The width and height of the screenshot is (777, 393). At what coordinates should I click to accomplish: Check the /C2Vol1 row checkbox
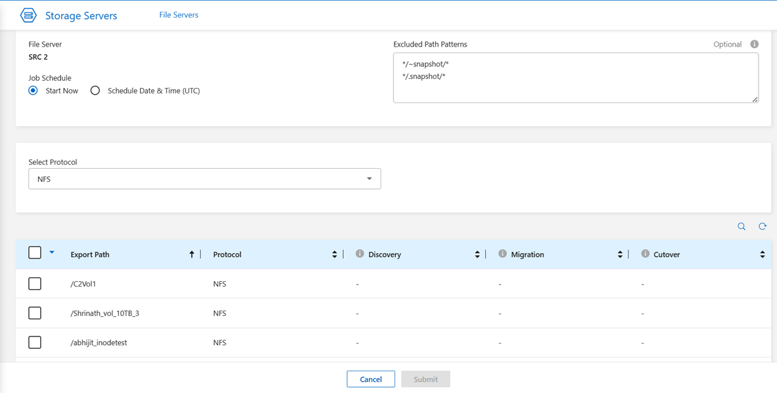[x=35, y=283]
